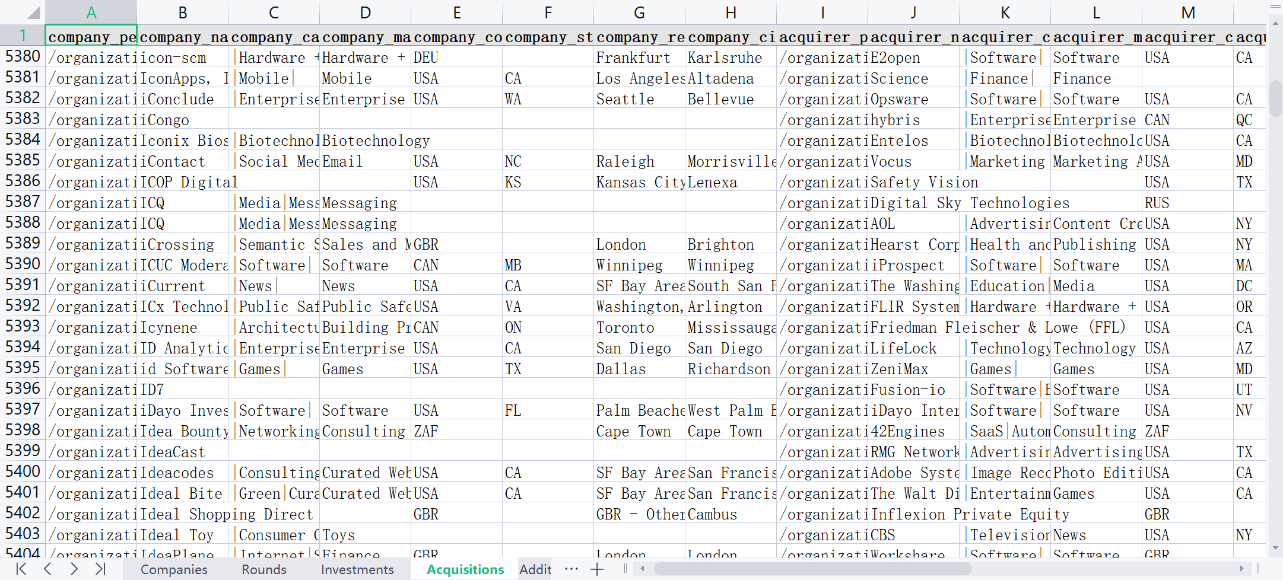Jump to the last sheet tab
Screen dimensions: 1283x580
click(x=100, y=569)
